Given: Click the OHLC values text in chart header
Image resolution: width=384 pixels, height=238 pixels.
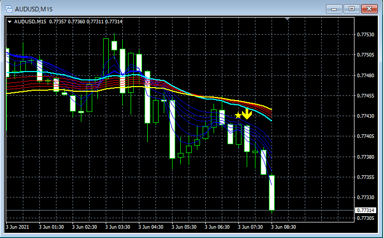Looking at the screenshot, I should click(86, 22).
